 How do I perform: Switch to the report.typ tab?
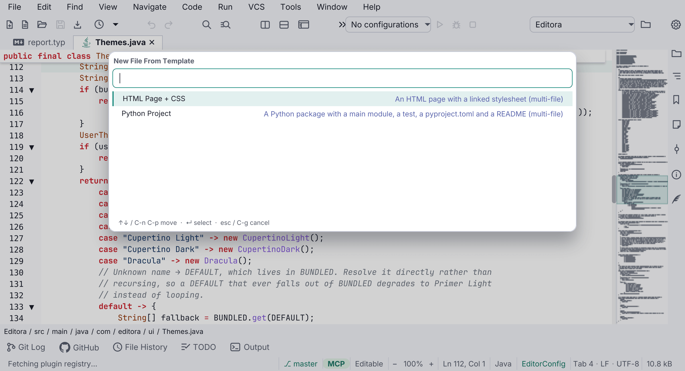[x=39, y=42]
